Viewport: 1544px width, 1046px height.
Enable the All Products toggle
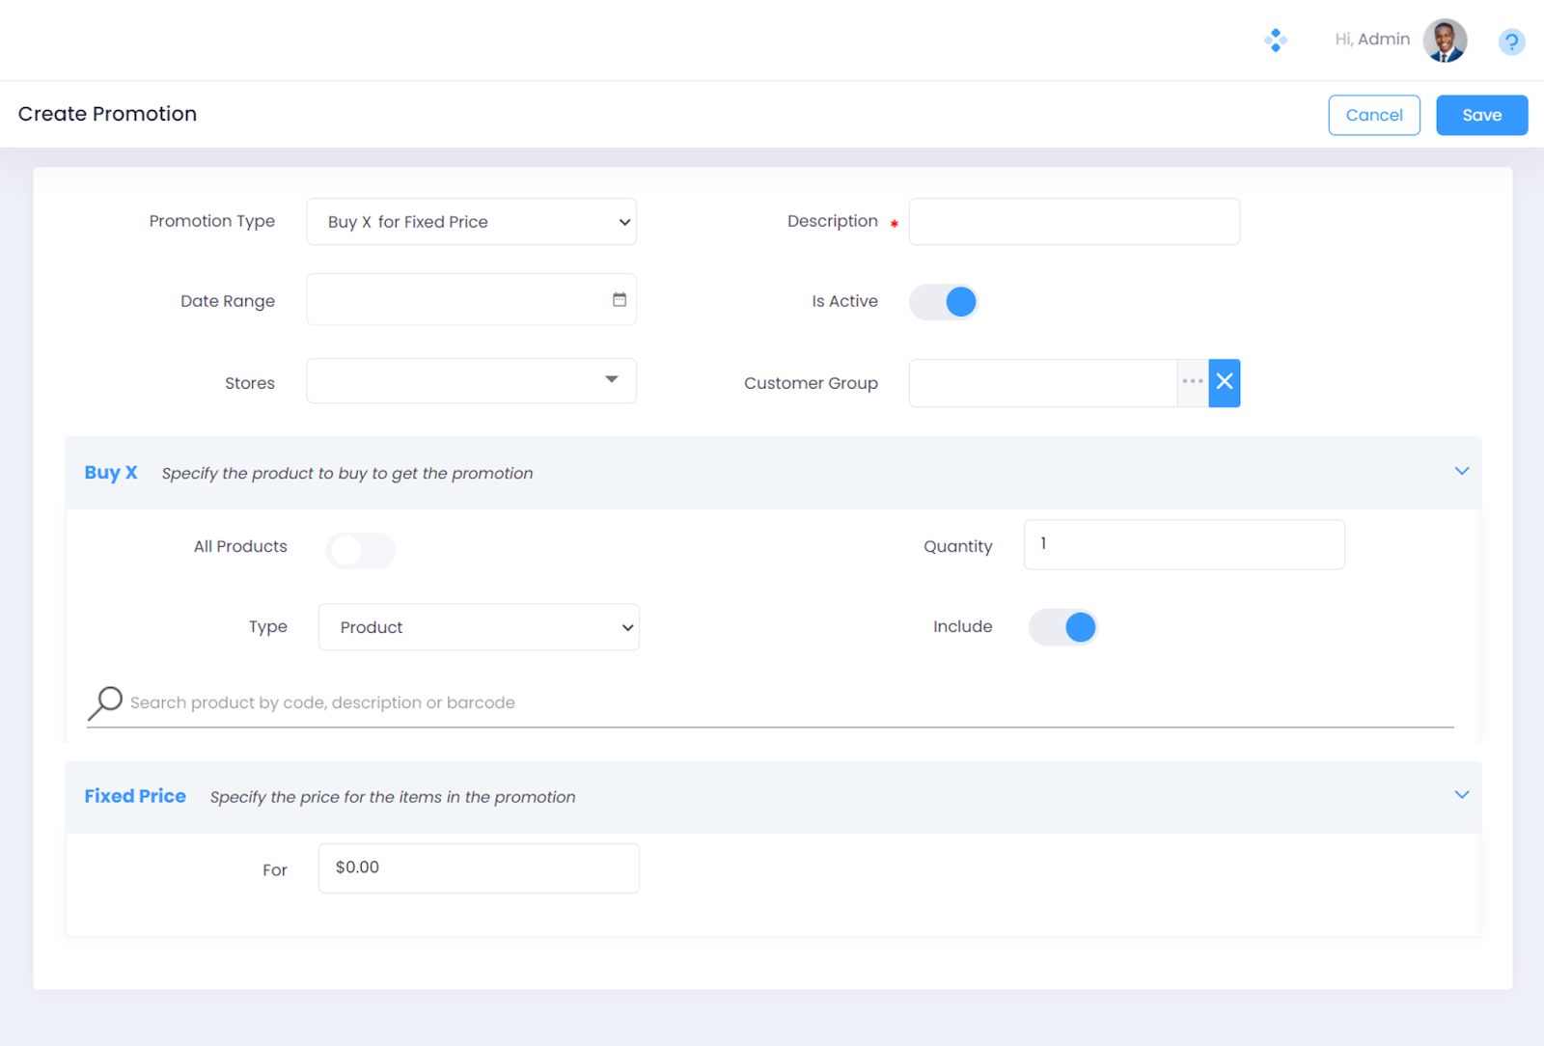pos(360,550)
